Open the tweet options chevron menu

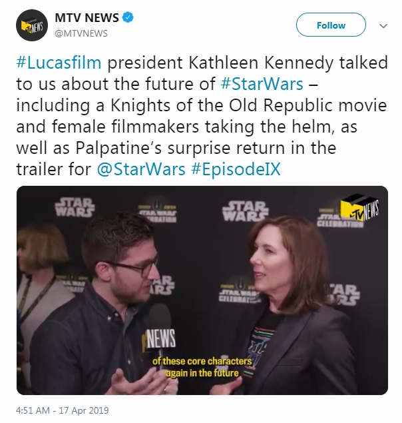pos(383,26)
